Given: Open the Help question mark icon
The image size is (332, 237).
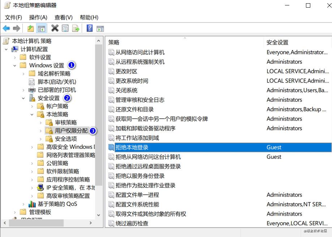Looking at the screenshot, I should 90,28.
